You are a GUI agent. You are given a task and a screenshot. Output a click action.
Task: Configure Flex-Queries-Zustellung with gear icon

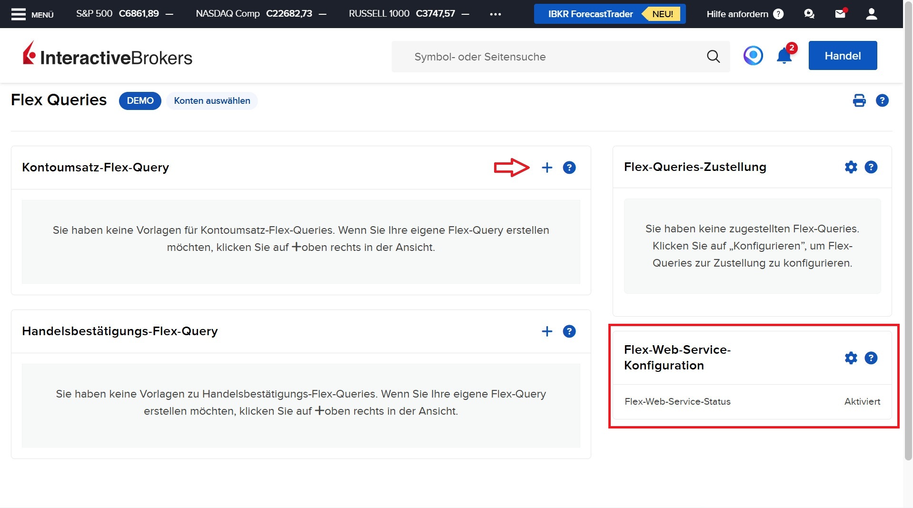tap(851, 167)
